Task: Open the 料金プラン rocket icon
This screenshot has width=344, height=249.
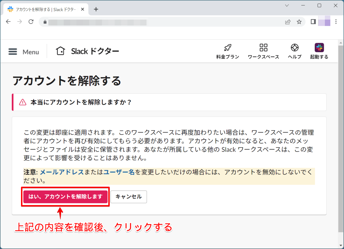Action: 228,48
